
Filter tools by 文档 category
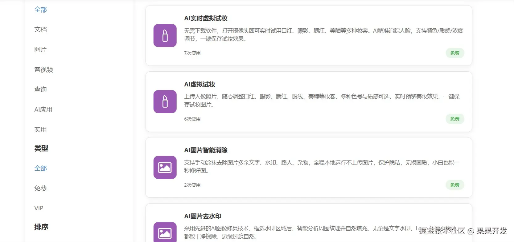40,30
